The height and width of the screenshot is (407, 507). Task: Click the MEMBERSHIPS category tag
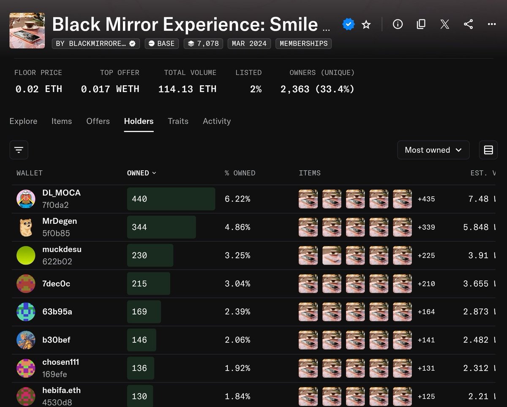[x=303, y=43]
